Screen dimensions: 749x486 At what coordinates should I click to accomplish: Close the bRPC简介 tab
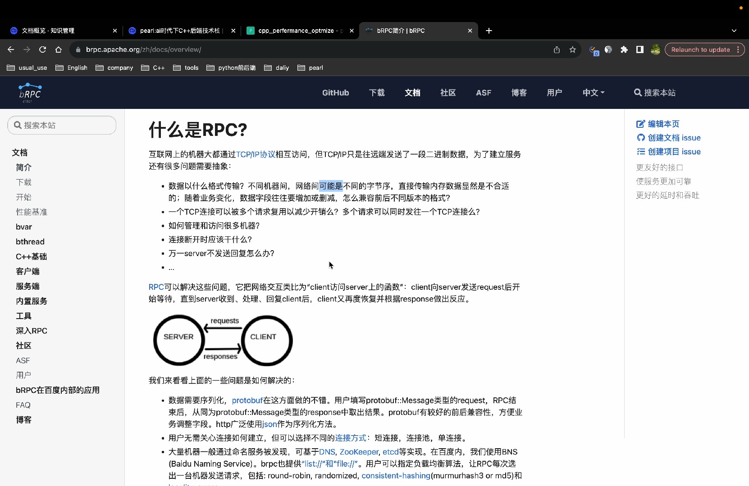pyautogui.click(x=470, y=31)
